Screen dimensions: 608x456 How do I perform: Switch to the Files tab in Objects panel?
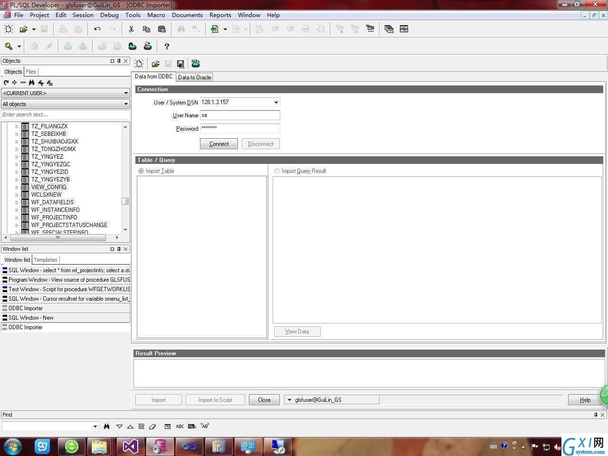pos(31,72)
